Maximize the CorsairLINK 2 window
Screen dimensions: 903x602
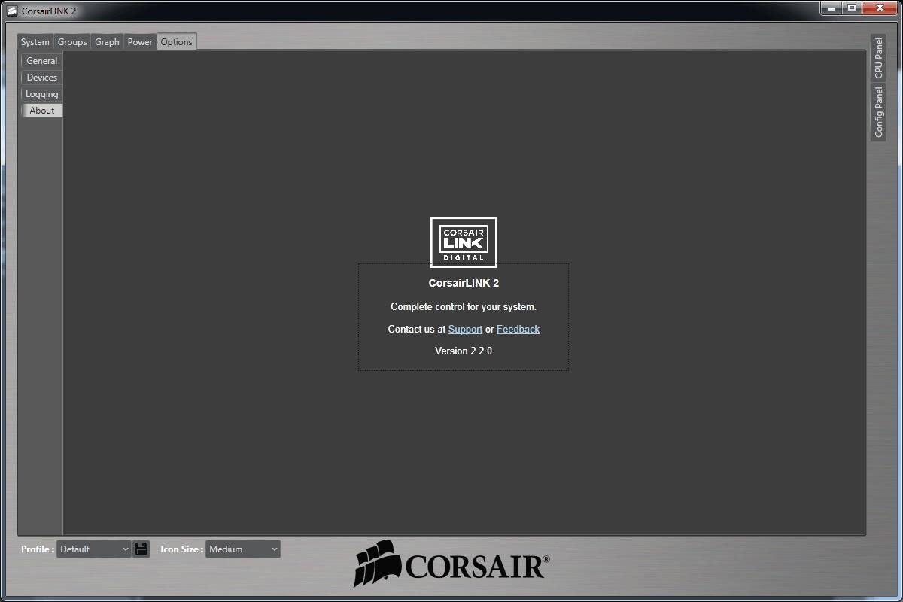tap(852, 8)
